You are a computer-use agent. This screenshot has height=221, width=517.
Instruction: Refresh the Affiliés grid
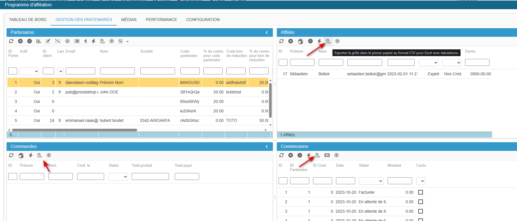(x=281, y=41)
